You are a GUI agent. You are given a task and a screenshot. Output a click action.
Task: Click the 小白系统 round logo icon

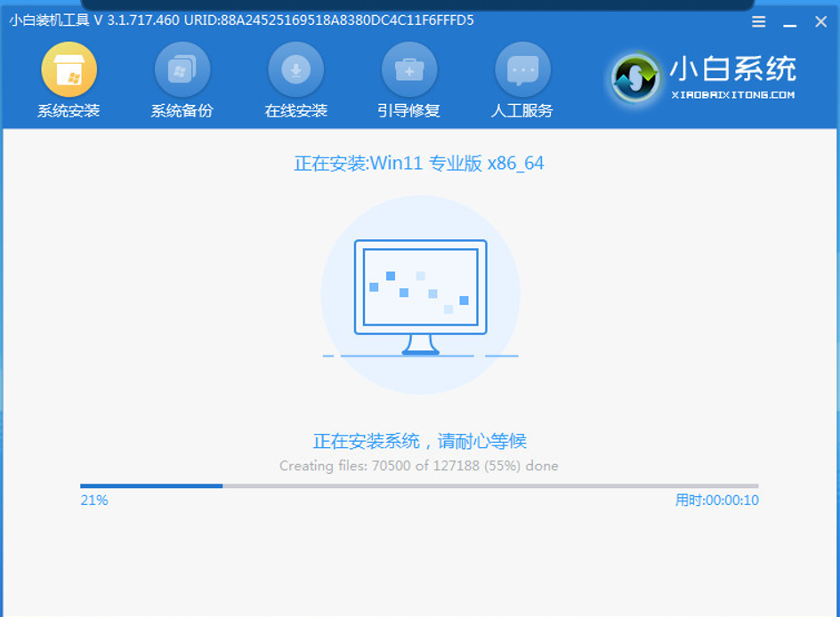click(635, 78)
